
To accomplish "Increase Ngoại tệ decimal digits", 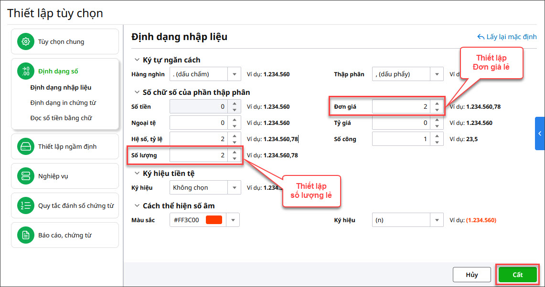I will (x=234, y=120).
